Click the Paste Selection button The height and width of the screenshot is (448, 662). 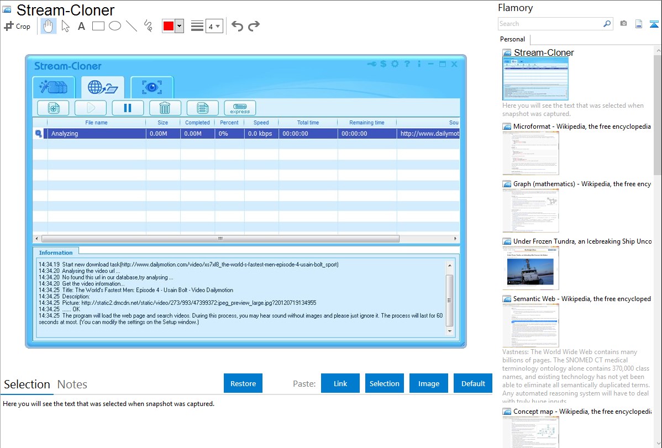point(384,383)
